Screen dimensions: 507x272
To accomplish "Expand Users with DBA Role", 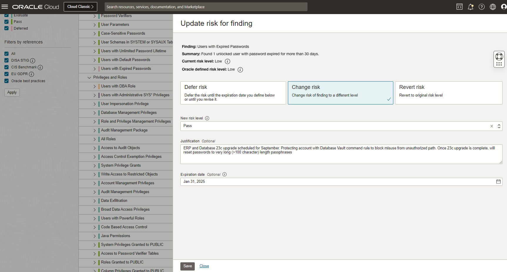I will (x=94, y=86).
